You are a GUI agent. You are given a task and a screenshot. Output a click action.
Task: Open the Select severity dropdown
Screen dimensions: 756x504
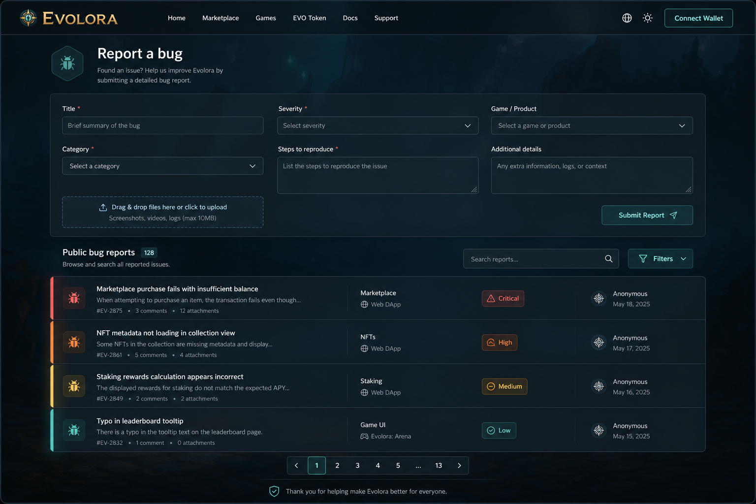[x=378, y=126]
